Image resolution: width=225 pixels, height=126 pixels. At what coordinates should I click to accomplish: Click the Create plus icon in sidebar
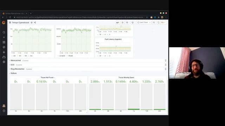pos(4,37)
